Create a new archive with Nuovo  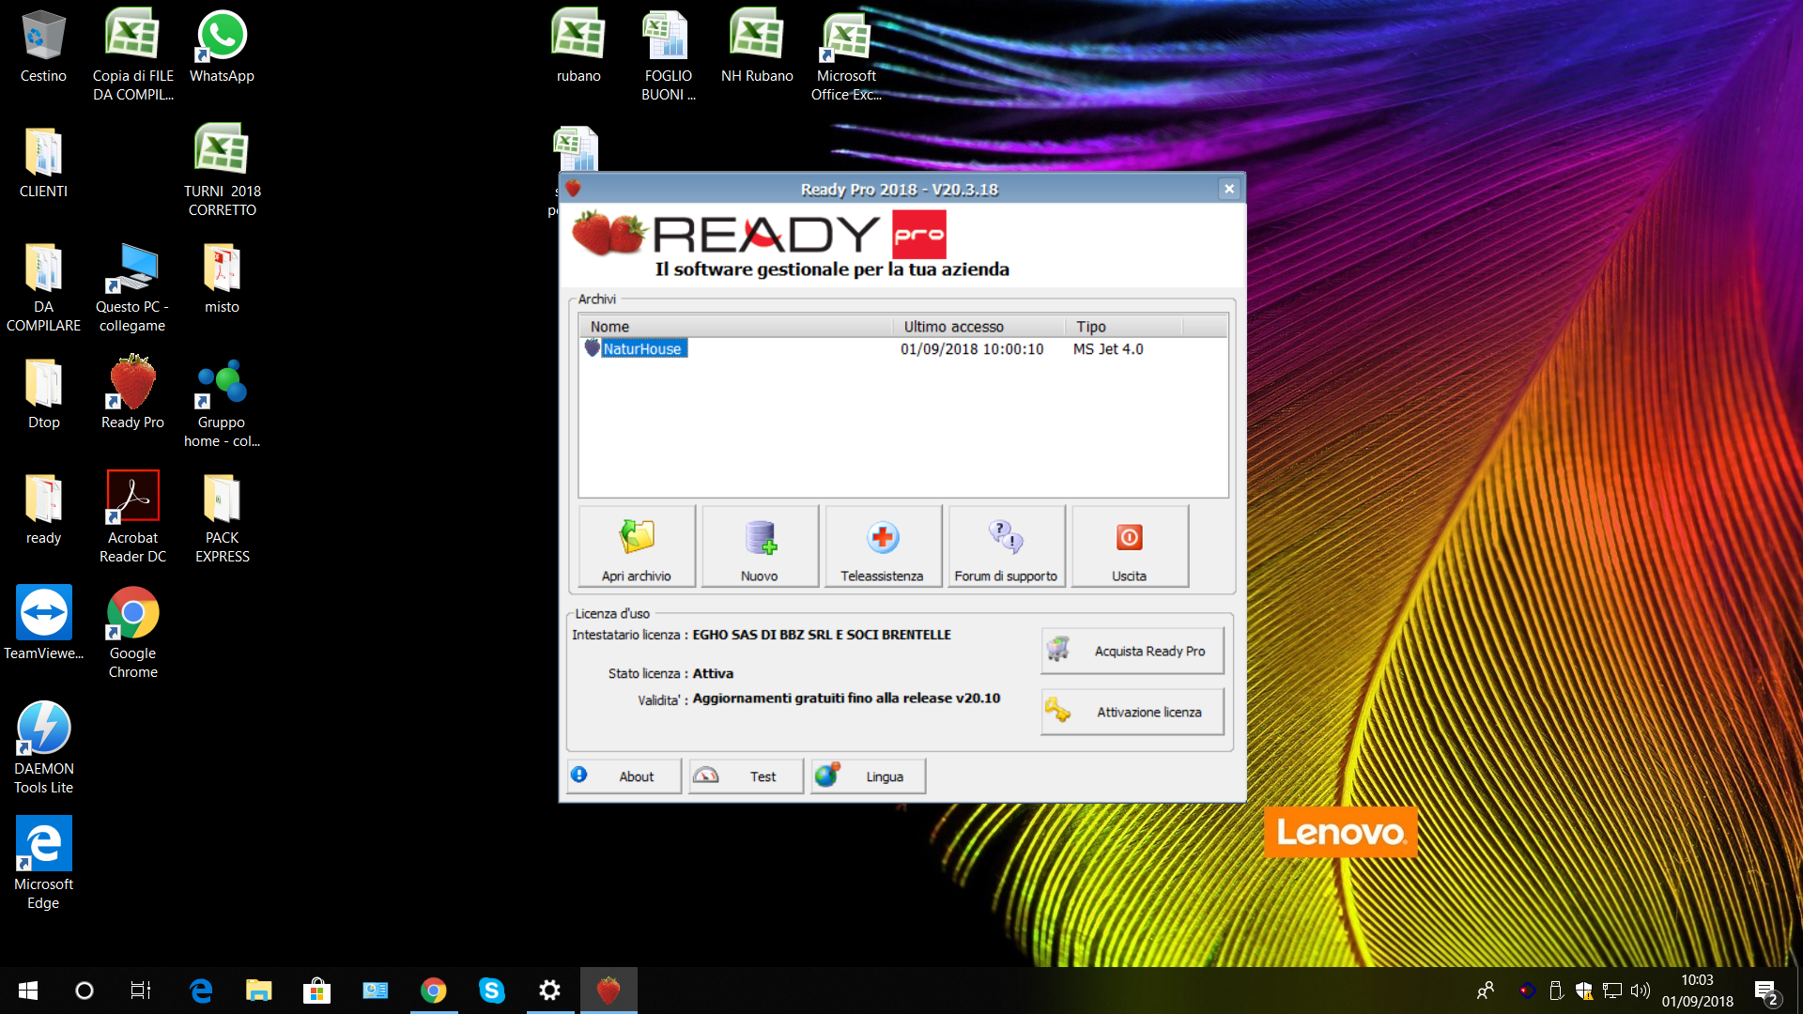click(760, 546)
